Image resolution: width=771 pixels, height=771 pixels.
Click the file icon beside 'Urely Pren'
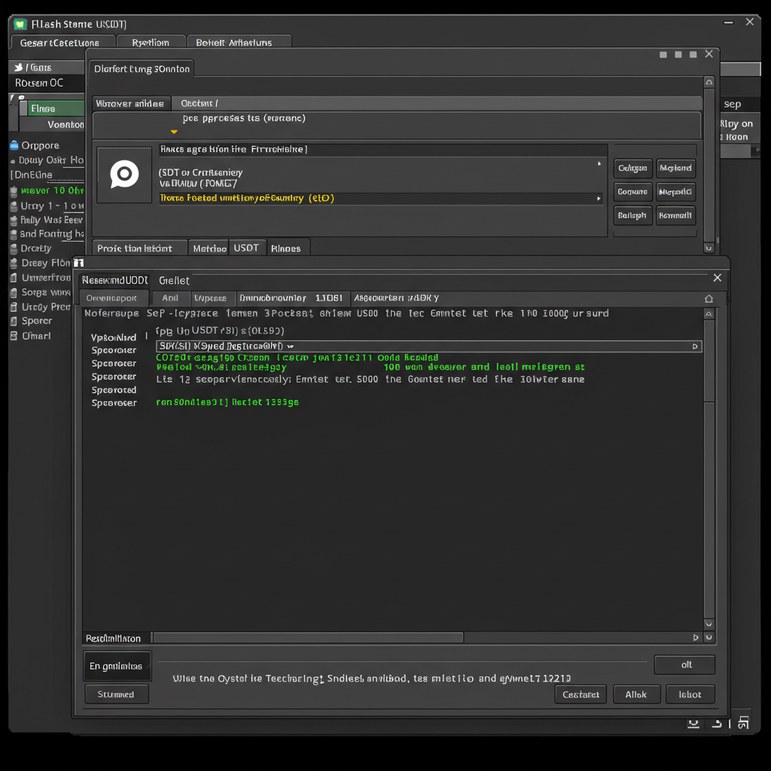pos(14,307)
